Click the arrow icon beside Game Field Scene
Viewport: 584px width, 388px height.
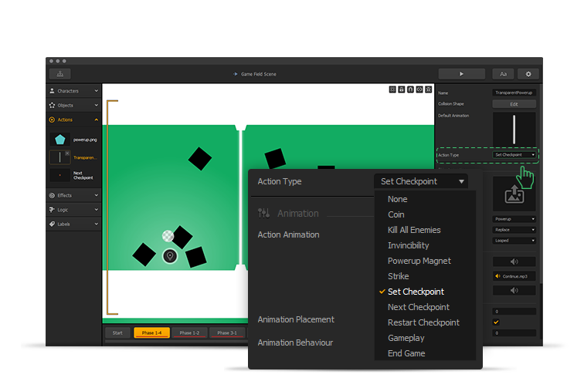(236, 74)
